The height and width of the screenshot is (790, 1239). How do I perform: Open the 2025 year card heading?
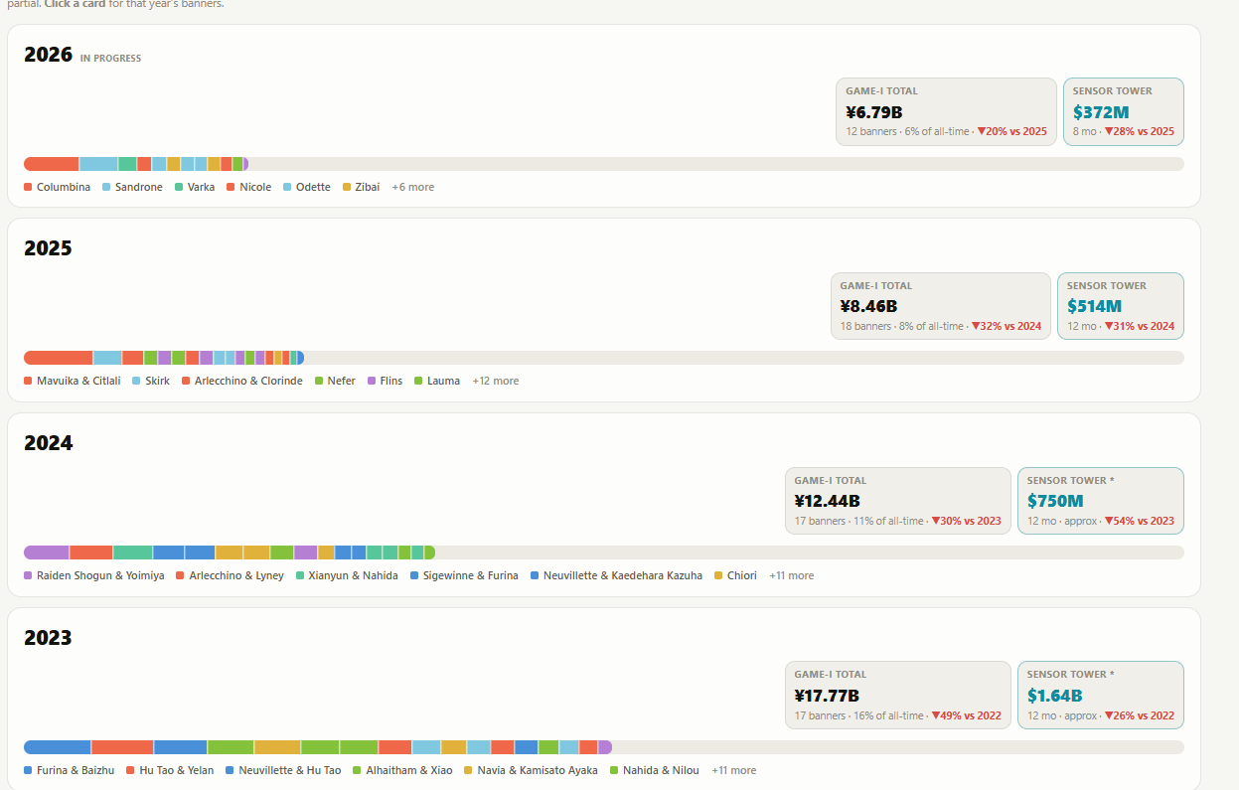coord(49,248)
